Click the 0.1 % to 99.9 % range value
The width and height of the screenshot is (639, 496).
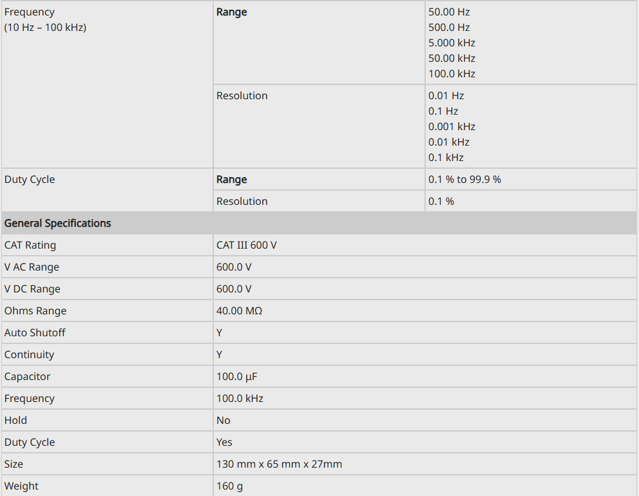[x=464, y=180]
